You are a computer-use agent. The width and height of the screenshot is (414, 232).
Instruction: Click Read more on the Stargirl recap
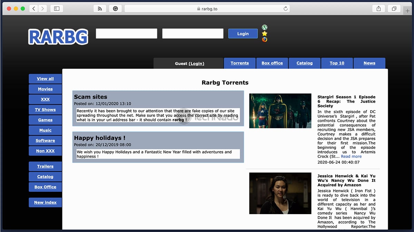point(351,156)
